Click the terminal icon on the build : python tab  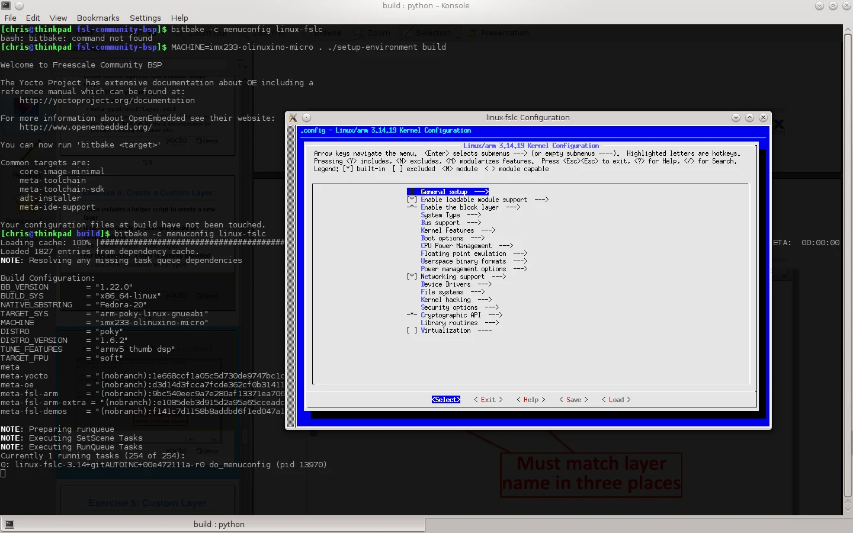pos(9,524)
